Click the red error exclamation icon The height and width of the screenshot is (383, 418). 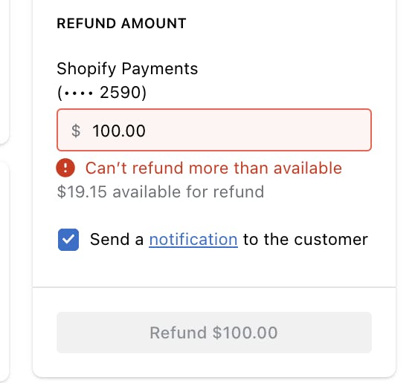coord(65,168)
